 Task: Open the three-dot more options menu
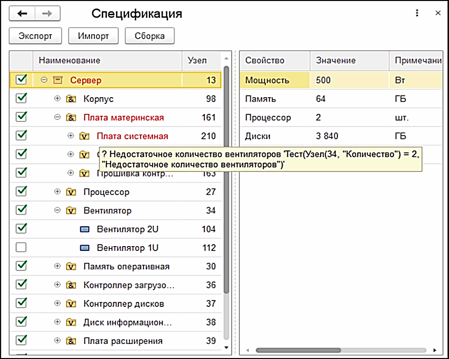coord(417,13)
